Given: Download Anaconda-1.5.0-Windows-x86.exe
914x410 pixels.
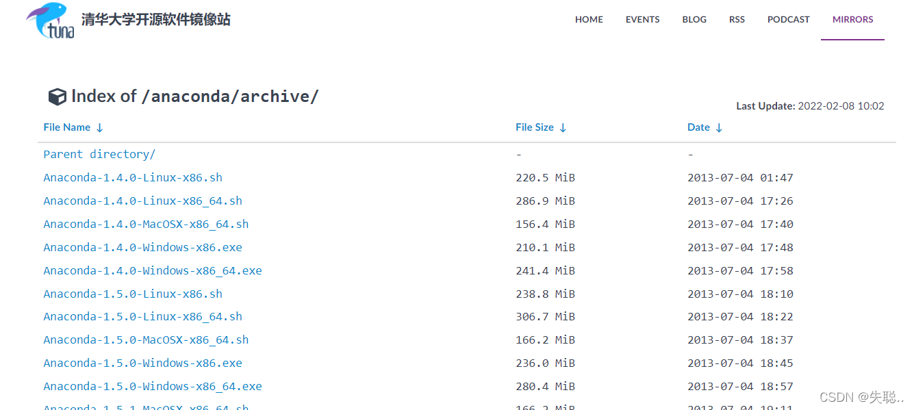Looking at the screenshot, I should (142, 363).
